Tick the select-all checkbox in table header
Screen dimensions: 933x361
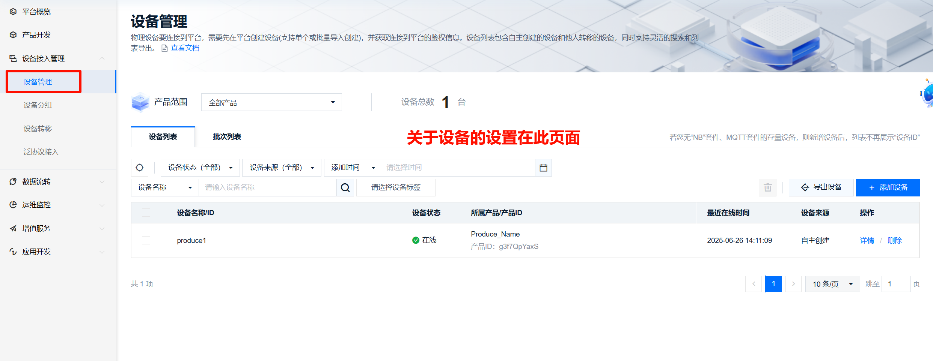point(146,213)
